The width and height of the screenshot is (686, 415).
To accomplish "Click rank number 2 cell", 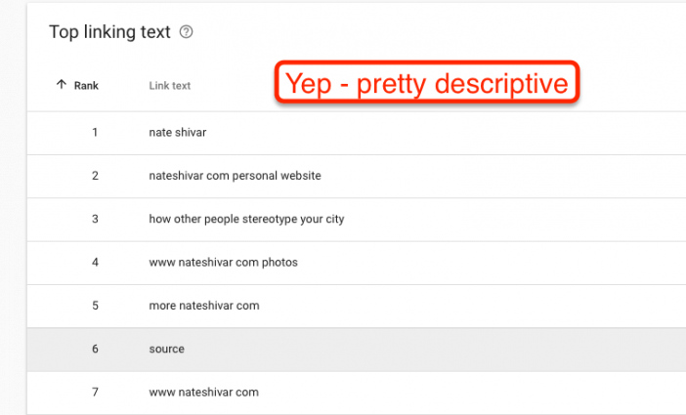I will [95, 176].
